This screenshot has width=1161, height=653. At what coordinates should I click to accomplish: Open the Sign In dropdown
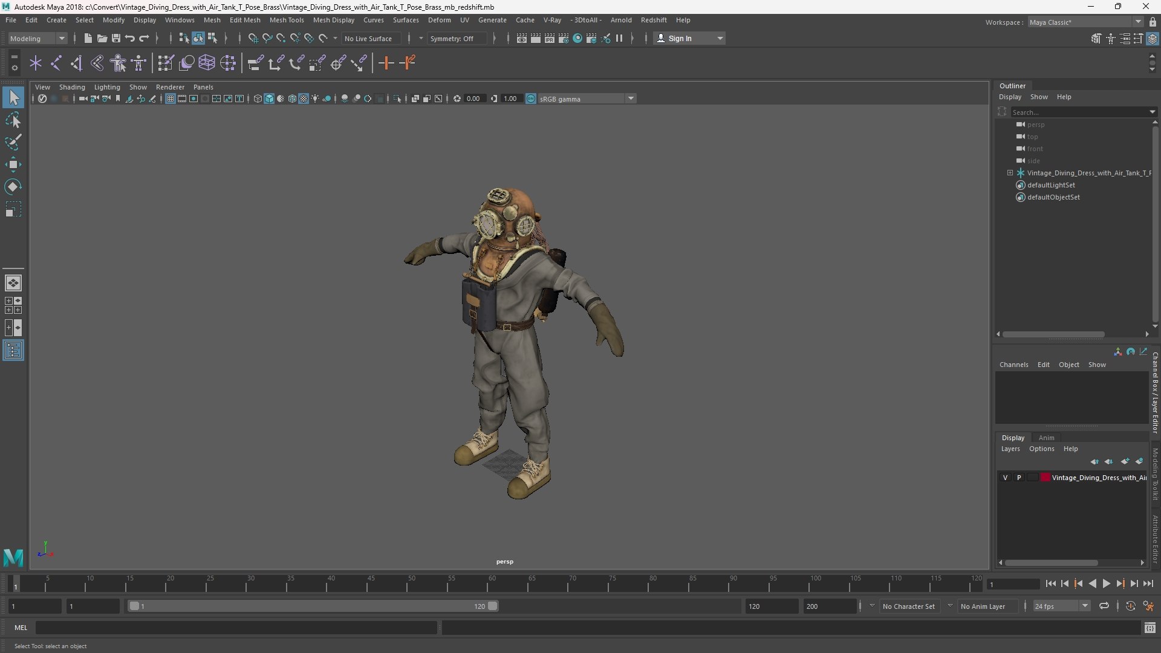coord(690,38)
